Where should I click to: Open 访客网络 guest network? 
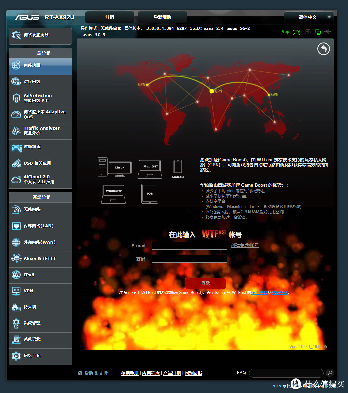(x=41, y=83)
